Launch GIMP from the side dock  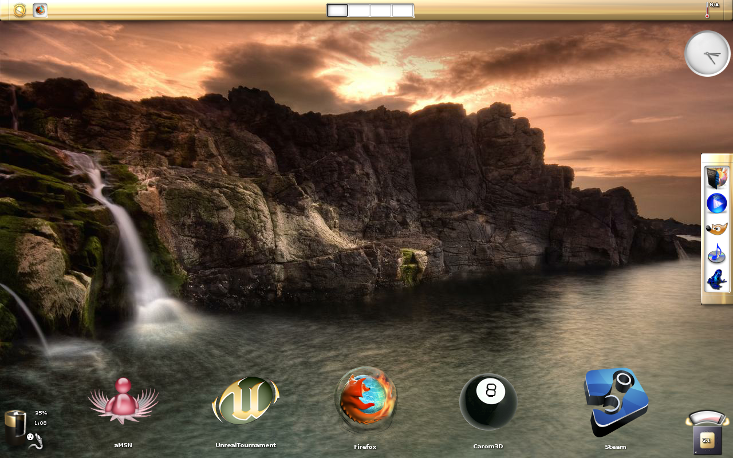tap(716, 229)
